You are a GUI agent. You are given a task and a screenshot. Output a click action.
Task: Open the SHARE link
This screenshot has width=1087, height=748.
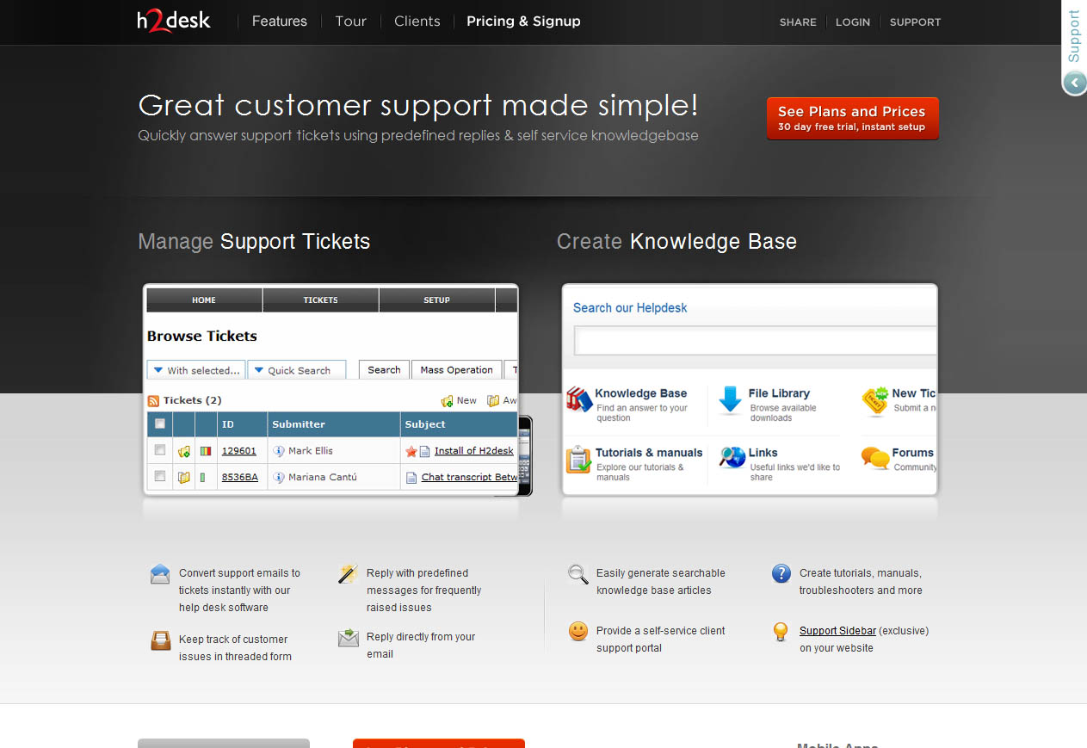point(798,22)
